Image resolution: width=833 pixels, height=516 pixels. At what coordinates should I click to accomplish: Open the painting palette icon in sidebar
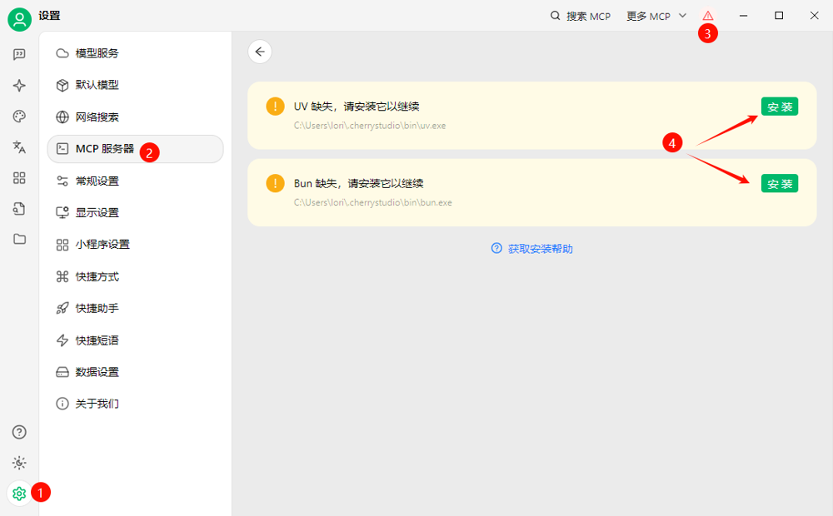point(19,117)
